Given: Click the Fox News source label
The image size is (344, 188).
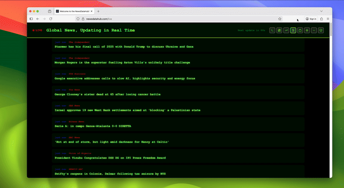Looking at the screenshot, I should (x=74, y=90).
